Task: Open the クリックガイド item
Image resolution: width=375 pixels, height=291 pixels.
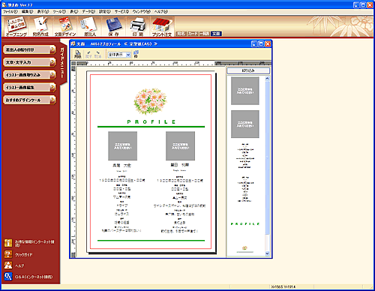Action: tap(19, 254)
